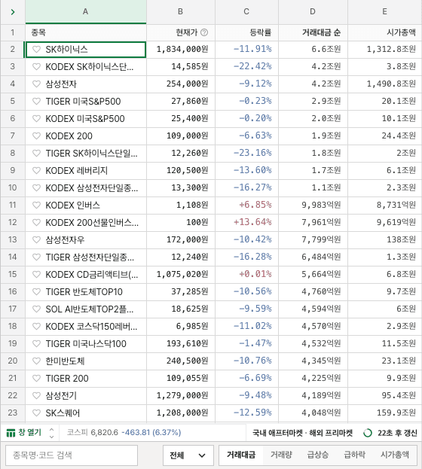Click heart icon beside KODEX 코스닥150레버
The image size is (422, 469).
coord(36,327)
